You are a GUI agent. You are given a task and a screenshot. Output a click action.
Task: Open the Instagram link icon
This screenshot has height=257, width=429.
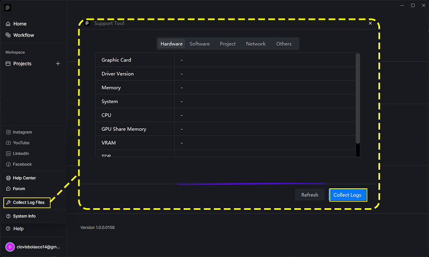pyautogui.click(x=7, y=132)
